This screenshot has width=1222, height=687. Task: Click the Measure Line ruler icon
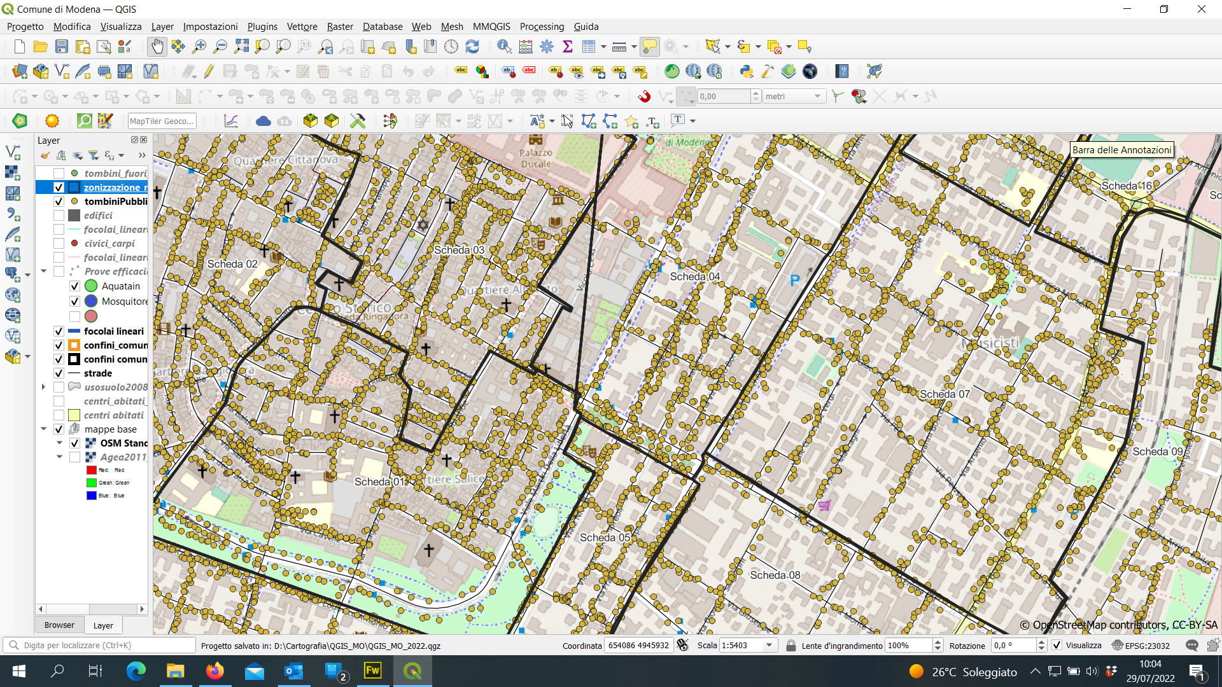tap(619, 46)
